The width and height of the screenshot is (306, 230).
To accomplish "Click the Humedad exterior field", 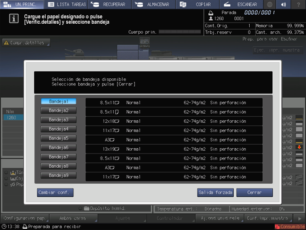I will pyautogui.click(x=266, y=209).
